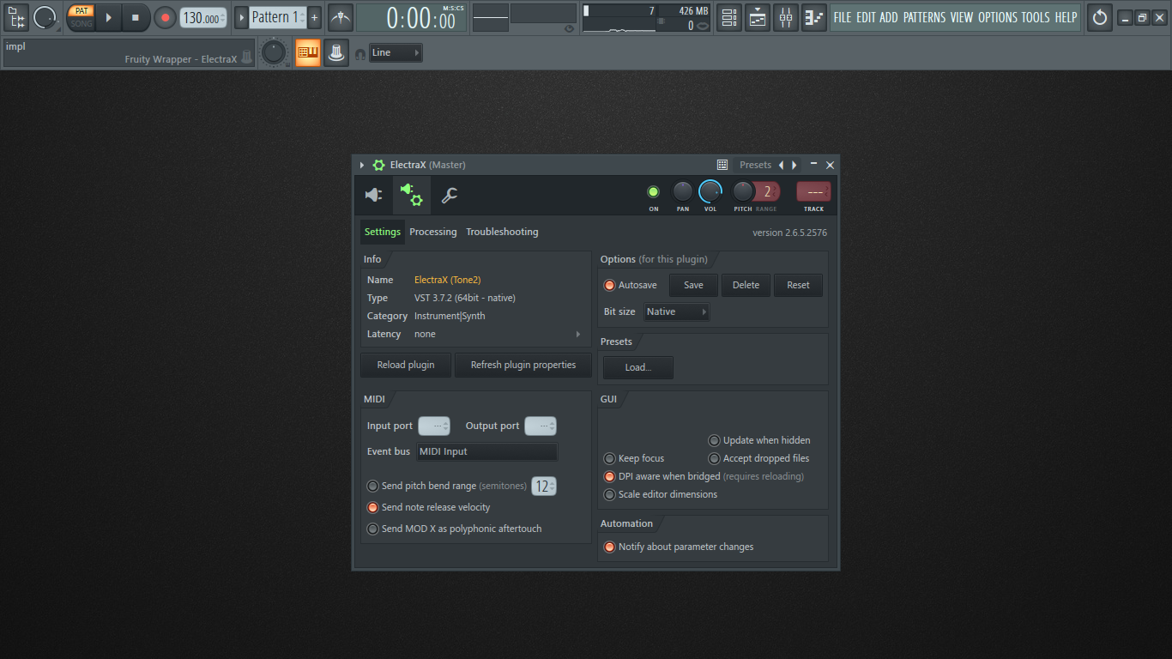Select the plug and gear wrapper settings icon

coord(412,196)
